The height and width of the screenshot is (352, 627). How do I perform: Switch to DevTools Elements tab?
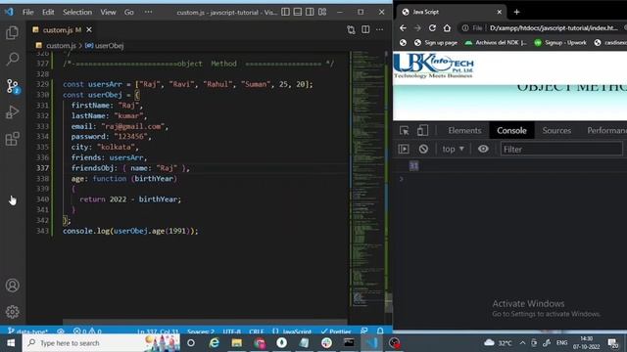[464, 130]
